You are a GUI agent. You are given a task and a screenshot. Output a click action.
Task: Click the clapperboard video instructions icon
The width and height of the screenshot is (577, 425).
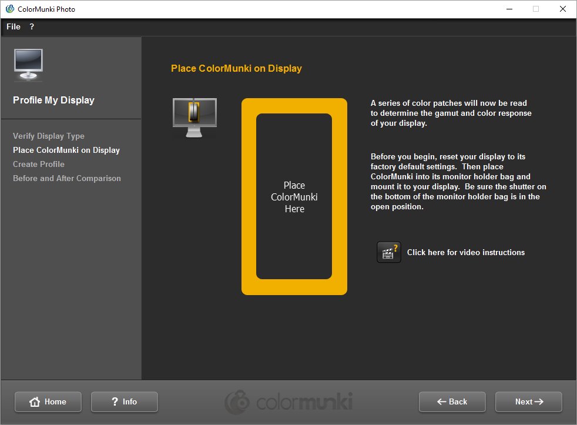pyautogui.click(x=388, y=252)
